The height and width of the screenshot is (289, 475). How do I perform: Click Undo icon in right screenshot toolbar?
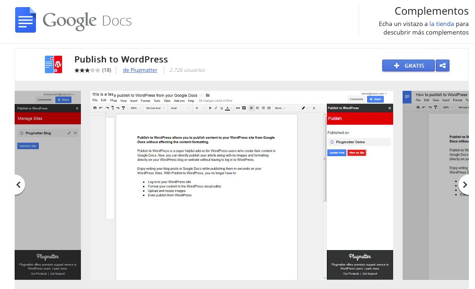[x=424, y=107]
